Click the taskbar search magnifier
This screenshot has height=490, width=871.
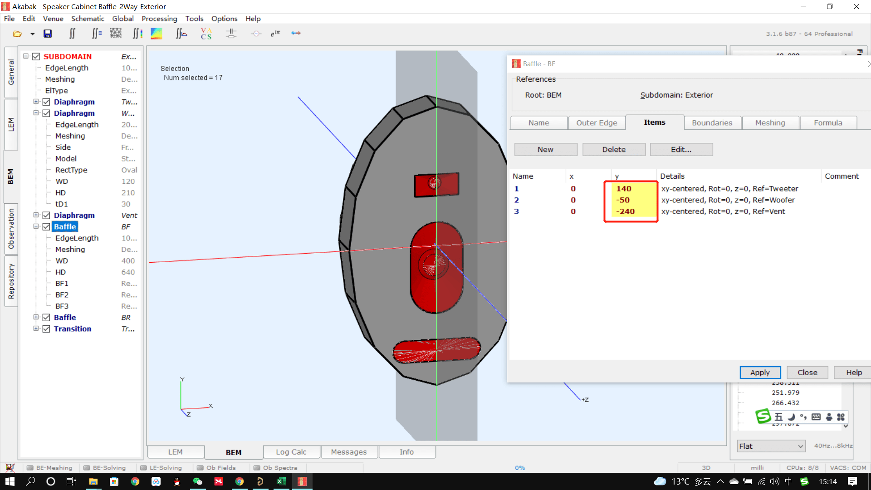coord(30,481)
